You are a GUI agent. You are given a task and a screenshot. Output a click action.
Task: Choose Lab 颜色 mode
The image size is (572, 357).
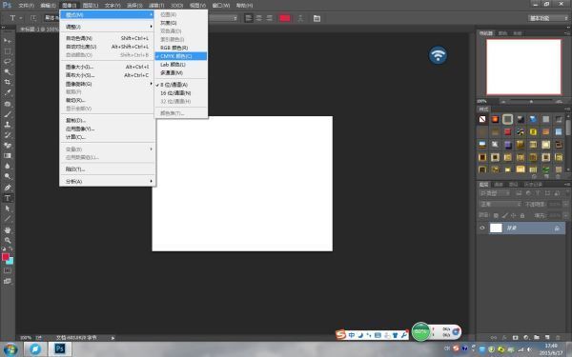point(181,65)
